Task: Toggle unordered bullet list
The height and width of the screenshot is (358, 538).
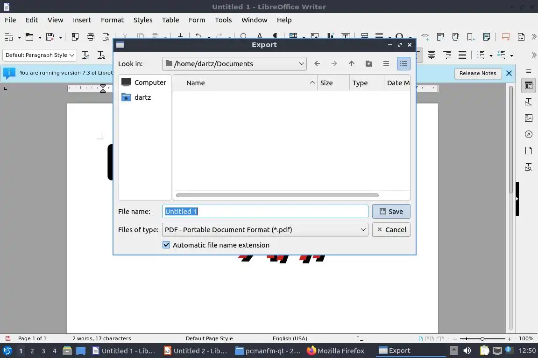Action: [x=481, y=55]
